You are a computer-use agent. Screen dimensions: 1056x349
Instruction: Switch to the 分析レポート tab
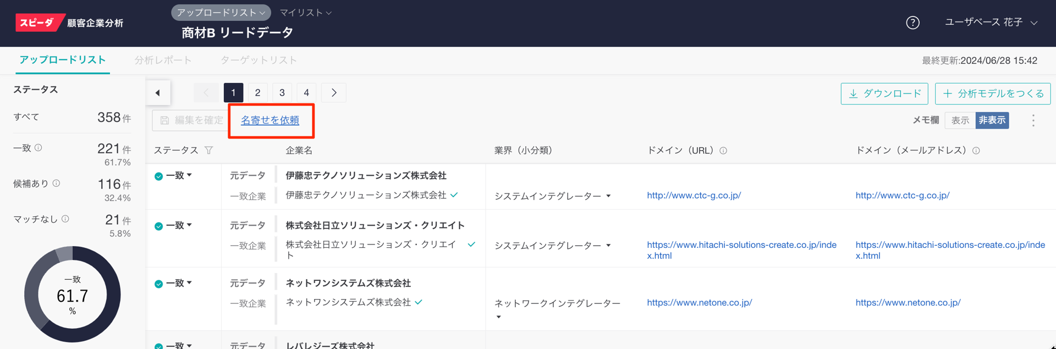[163, 60]
